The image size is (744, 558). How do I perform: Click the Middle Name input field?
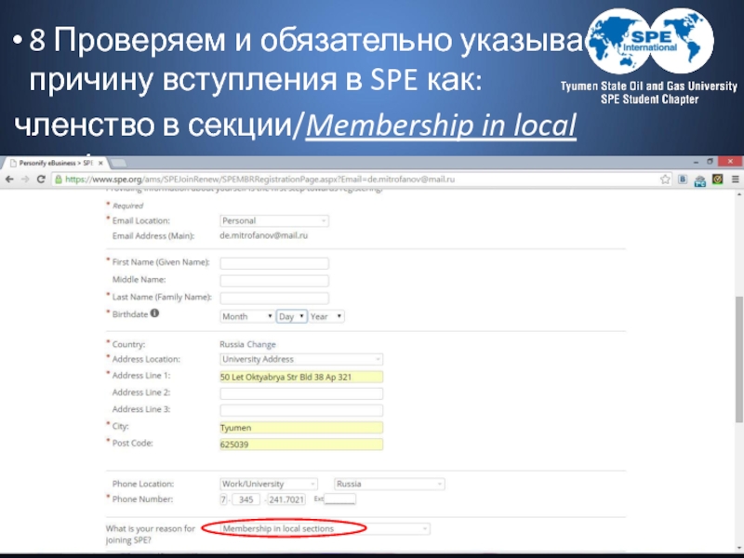click(x=274, y=281)
